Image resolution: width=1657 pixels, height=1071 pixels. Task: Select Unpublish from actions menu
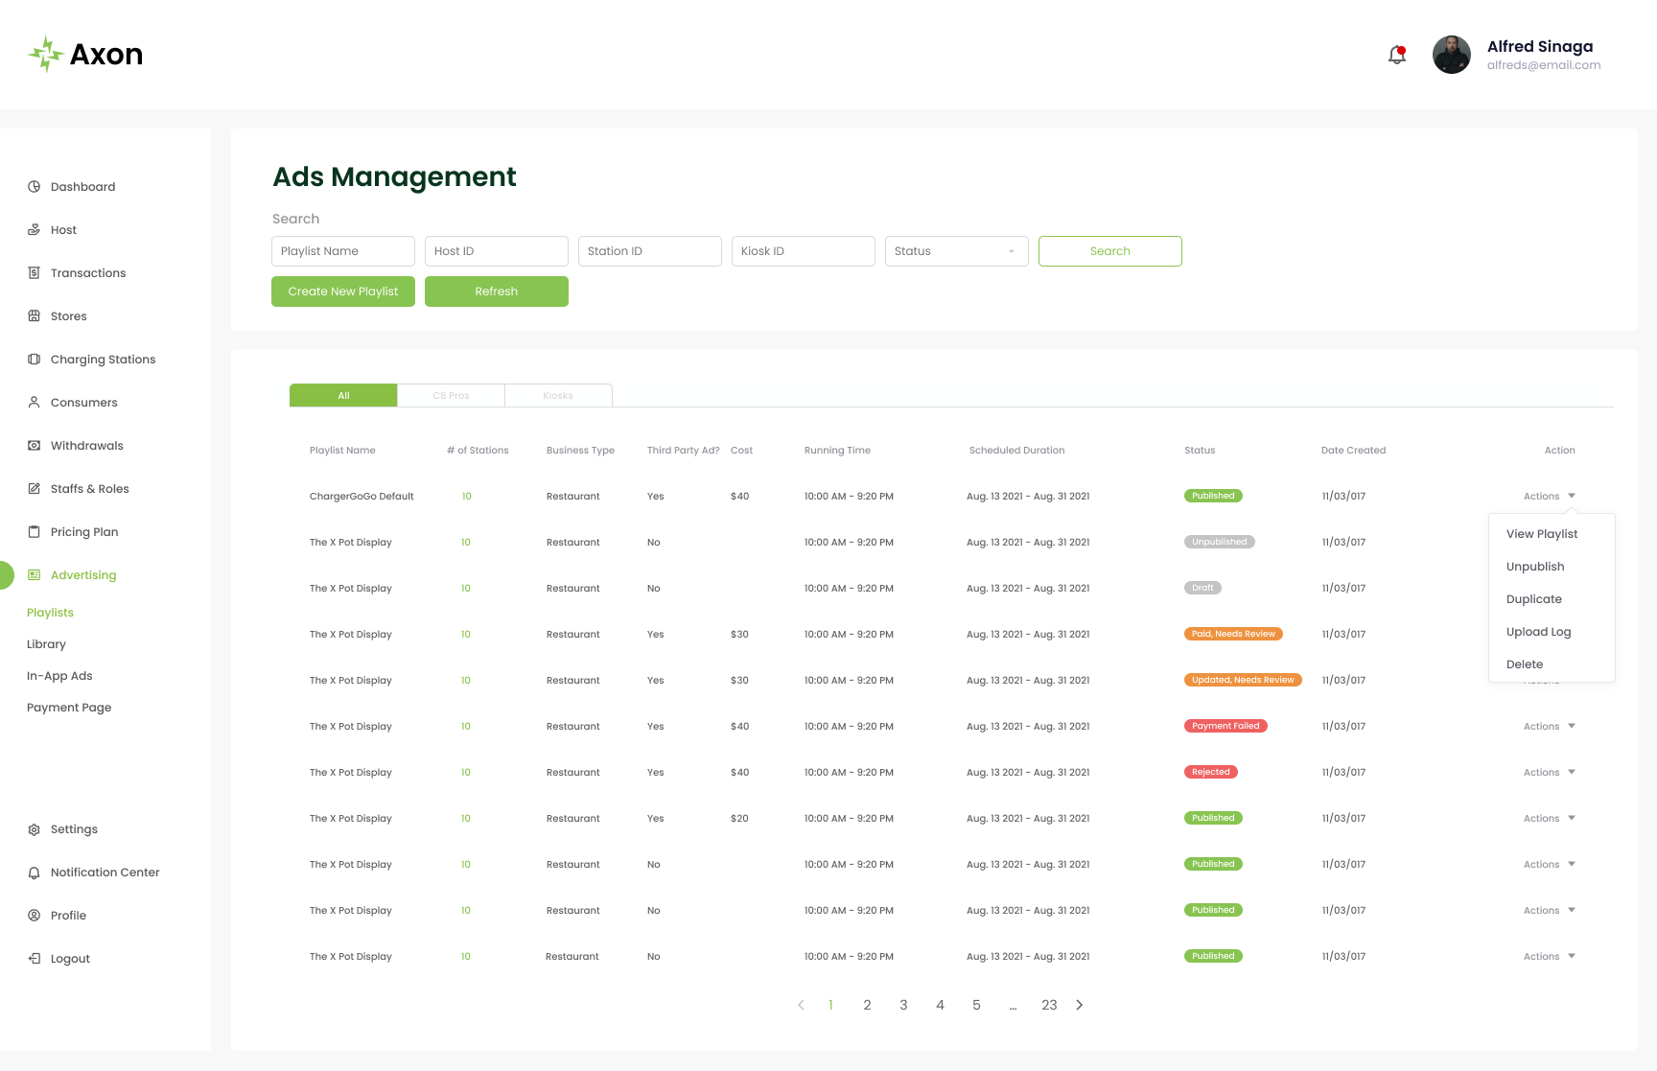coord(1535,567)
